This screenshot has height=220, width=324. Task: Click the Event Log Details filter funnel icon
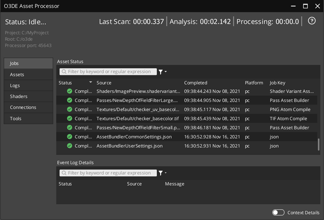(161, 173)
